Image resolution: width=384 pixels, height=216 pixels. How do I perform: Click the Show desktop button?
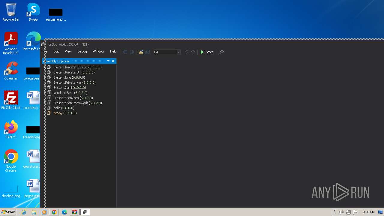pyautogui.click(x=381, y=212)
